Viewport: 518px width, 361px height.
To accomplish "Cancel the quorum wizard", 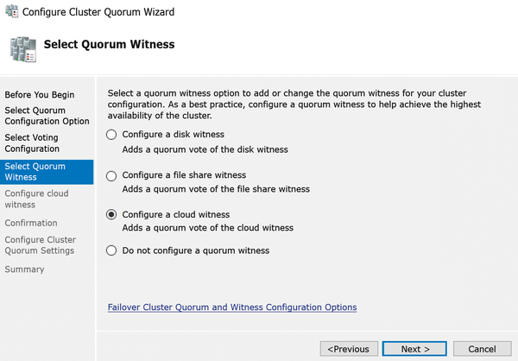I will click(481, 349).
